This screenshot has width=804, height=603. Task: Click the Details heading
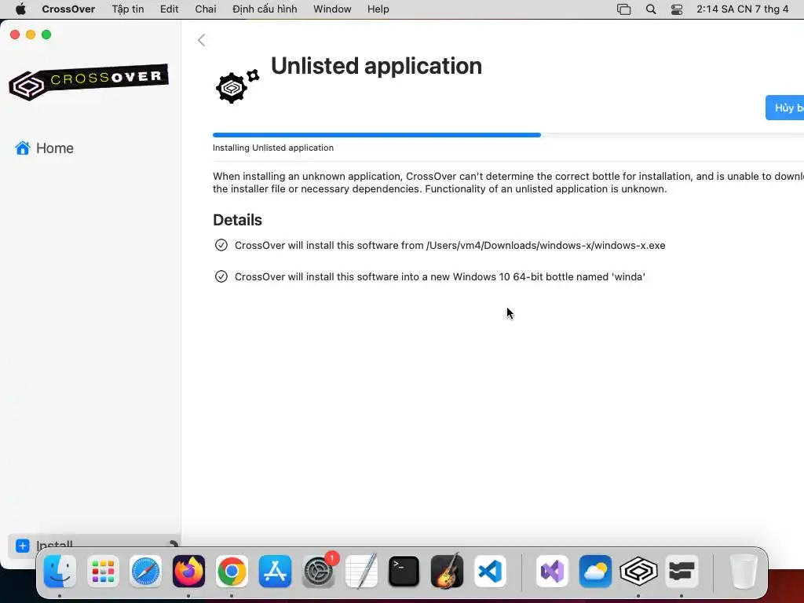(x=237, y=220)
